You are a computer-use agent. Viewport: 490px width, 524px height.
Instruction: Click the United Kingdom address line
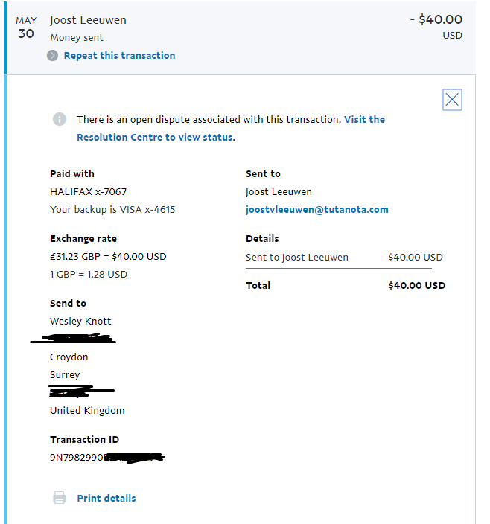[x=87, y=411]
